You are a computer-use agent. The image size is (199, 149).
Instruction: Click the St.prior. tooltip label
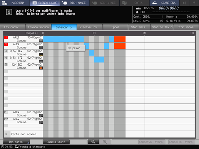tap(75, 48)
